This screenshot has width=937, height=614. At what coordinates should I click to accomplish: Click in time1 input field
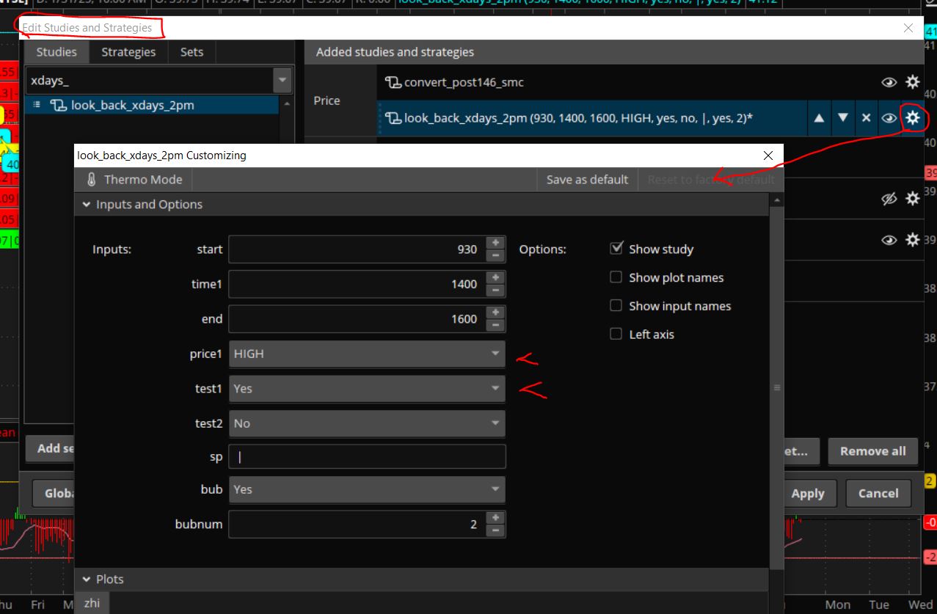click(357, 284)
